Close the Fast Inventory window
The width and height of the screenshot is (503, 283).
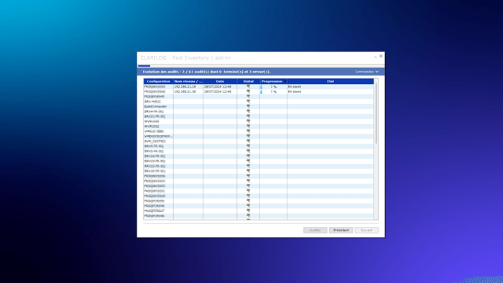coord(381,56)
